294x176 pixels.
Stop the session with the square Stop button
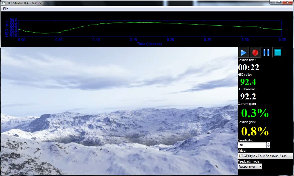278,53
